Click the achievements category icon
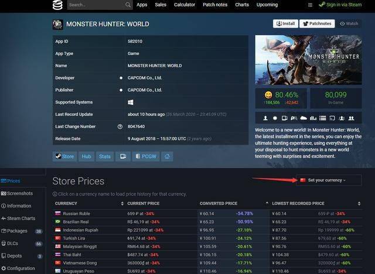 tap(275, 118)
